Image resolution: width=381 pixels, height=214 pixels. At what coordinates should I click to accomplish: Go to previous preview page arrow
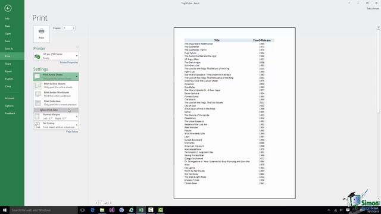coord(96,203)
